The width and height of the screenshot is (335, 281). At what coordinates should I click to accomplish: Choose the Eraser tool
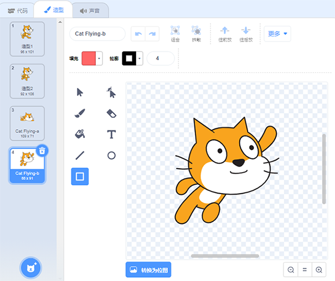[111, 113]
